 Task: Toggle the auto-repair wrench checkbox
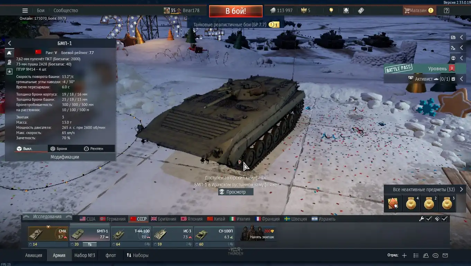[x=429, y=219]
